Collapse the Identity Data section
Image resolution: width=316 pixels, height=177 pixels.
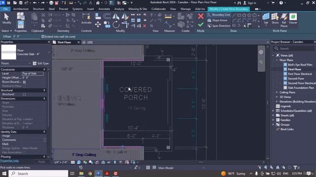click(44, 132)
